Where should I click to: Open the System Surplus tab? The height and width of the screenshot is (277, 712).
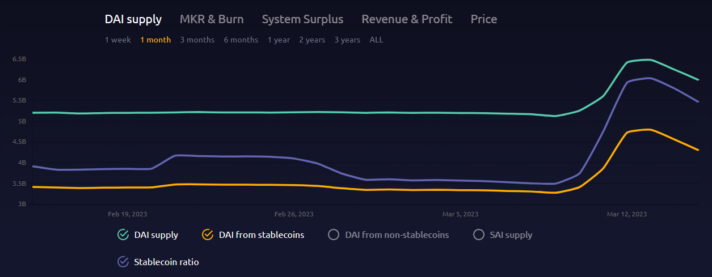pos(302,19)
